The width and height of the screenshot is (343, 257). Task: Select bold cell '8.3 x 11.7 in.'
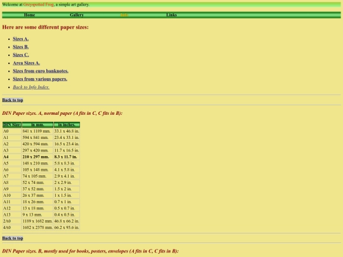67,157
